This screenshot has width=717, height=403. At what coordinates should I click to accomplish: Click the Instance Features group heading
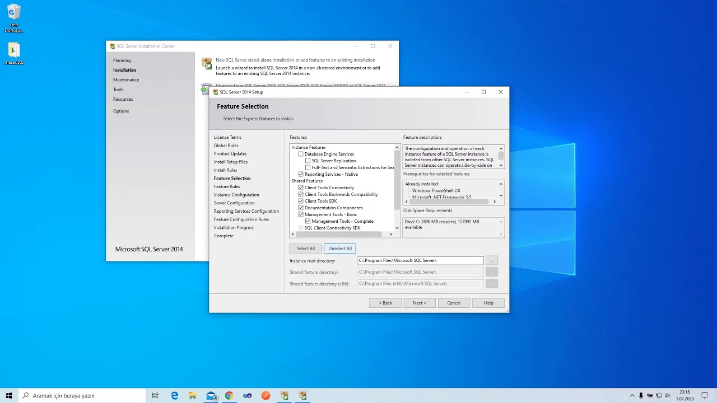(x=308, y=147)
